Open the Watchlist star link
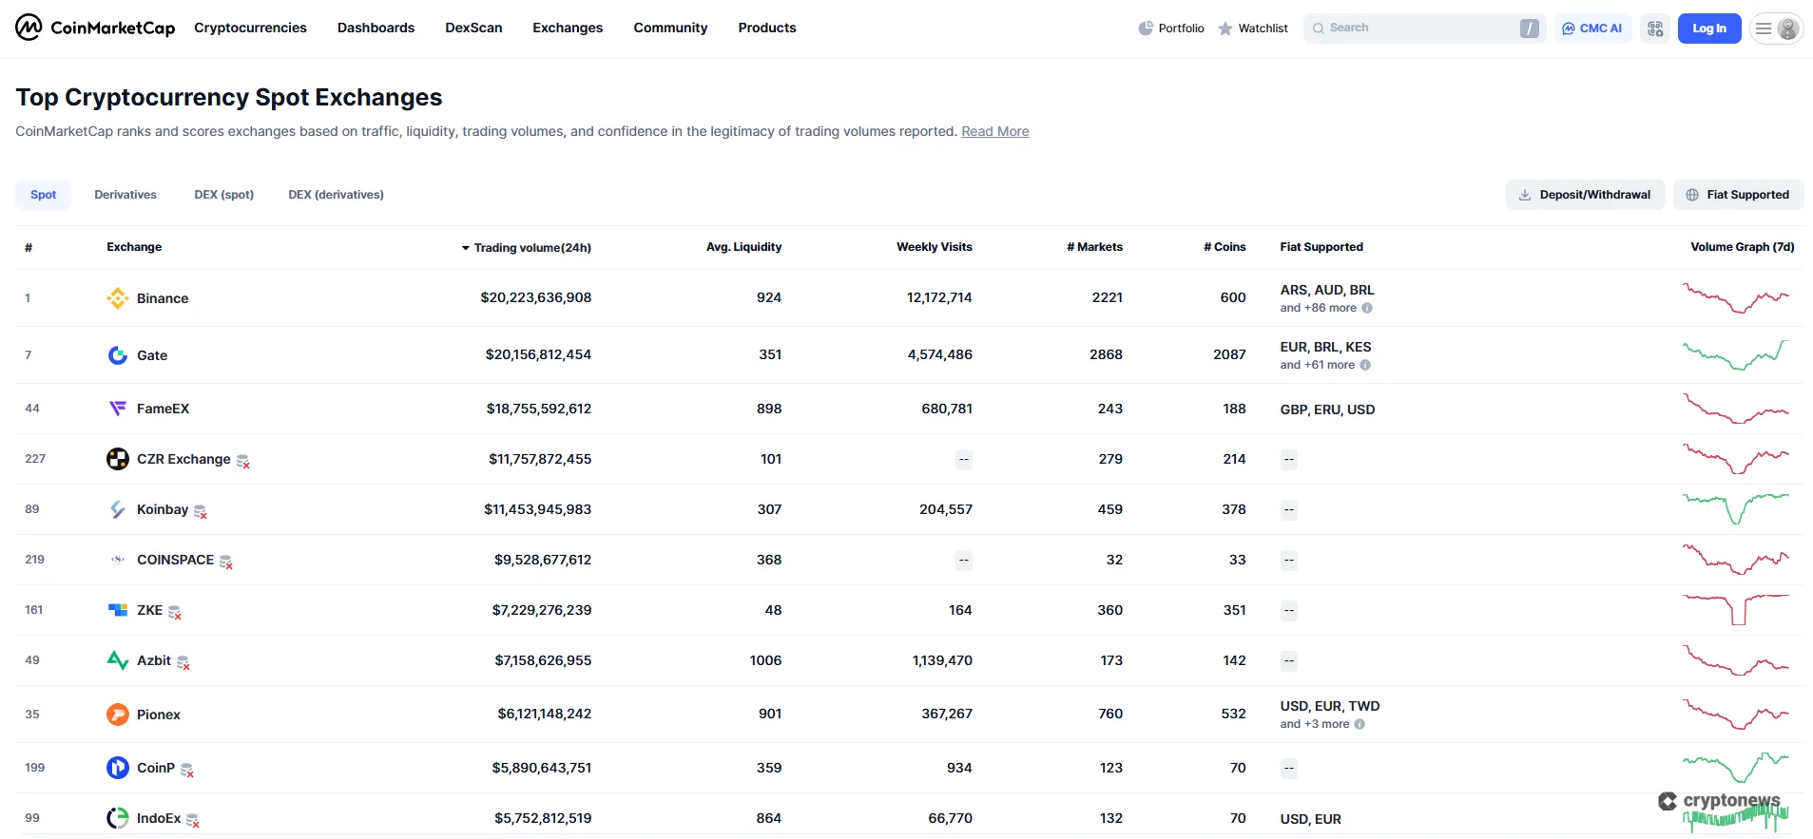The height and width of the screenshot is (839, 1813). (1253, 29)
